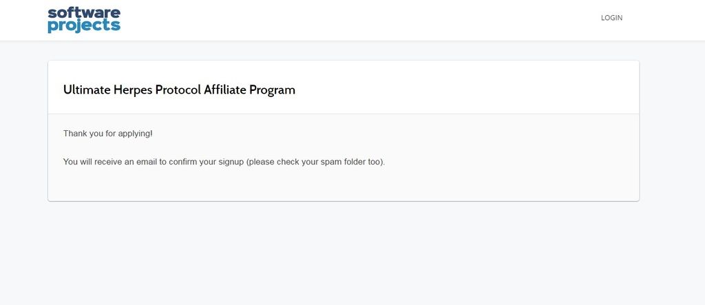Click the blue 'projects' word in logo
This screenshot has width=705, height=305.
click(x=84, y=26)
